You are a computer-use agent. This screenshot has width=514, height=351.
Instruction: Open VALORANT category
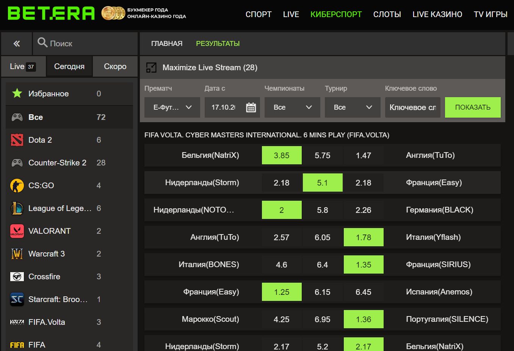tap(69, 231)
